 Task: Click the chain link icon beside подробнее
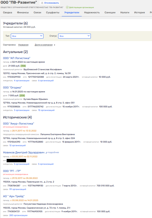pyautogui.click(x=47, y=153)
